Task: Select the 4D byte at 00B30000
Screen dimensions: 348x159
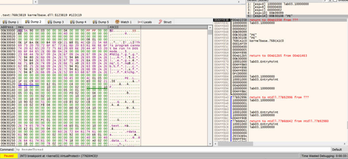Action: point(20,30)
